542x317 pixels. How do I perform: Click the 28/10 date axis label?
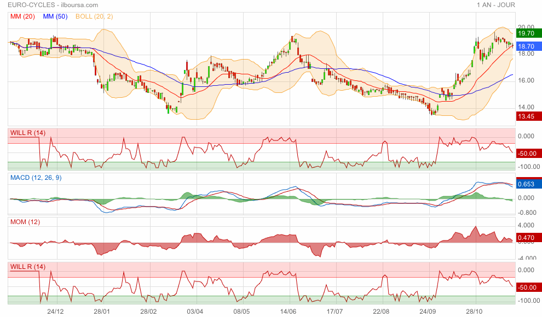[x=474, y=312]
